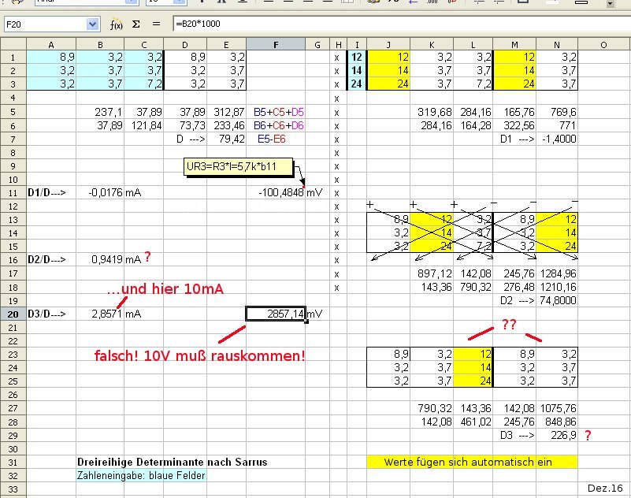Screen dimensions: 631x498
Task: Select cell with value -1,4000
Action: click(x=557, y=139)
